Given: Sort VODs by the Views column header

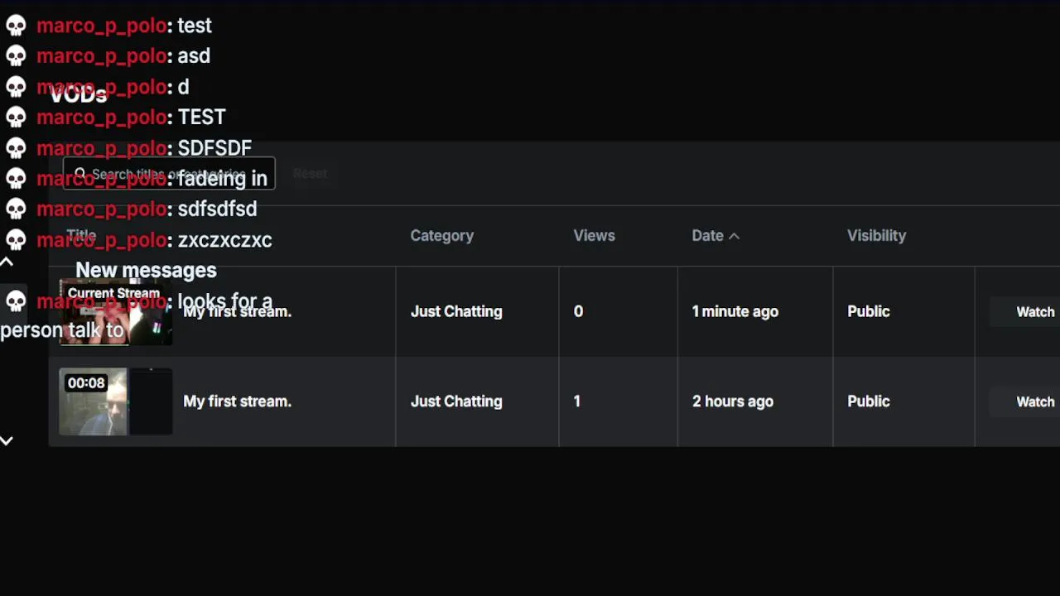Looking at the screenshot, I should pyautogui.click(x=594, y=236).
